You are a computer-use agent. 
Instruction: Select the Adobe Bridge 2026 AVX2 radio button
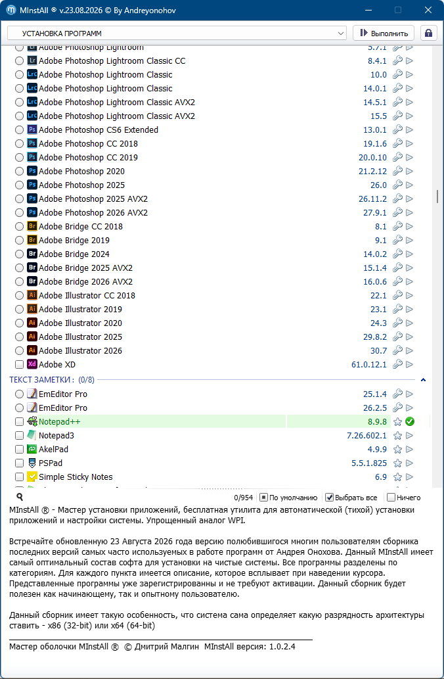pos(19,282)
